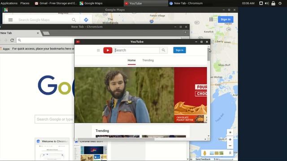The image size is (287, 161).
Task: Click the YouTube window title bar icon
Action: coord(78,42)
